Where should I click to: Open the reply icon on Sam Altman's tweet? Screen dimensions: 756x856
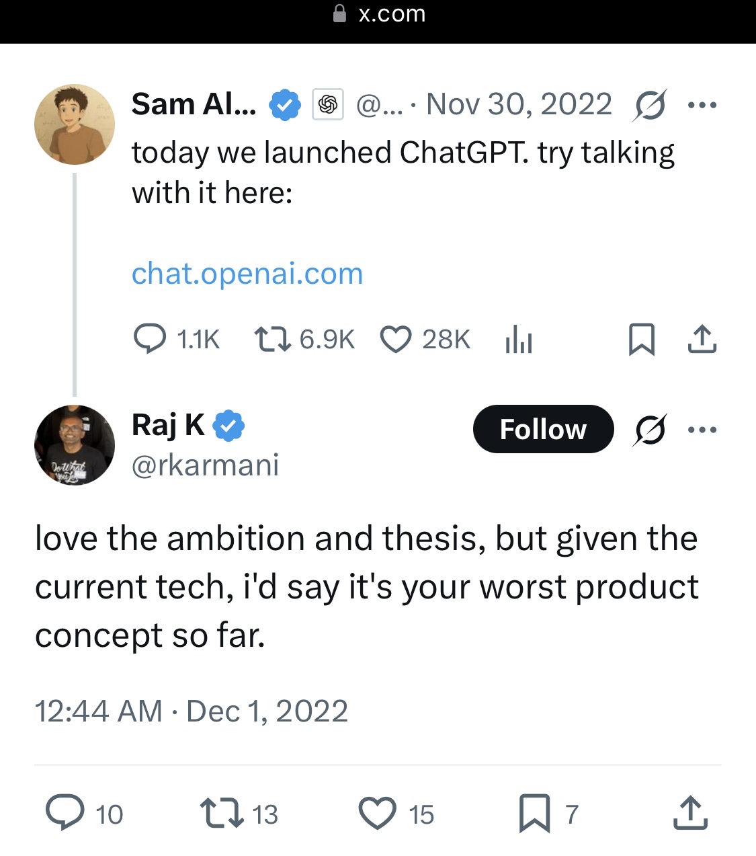point(150,339)
